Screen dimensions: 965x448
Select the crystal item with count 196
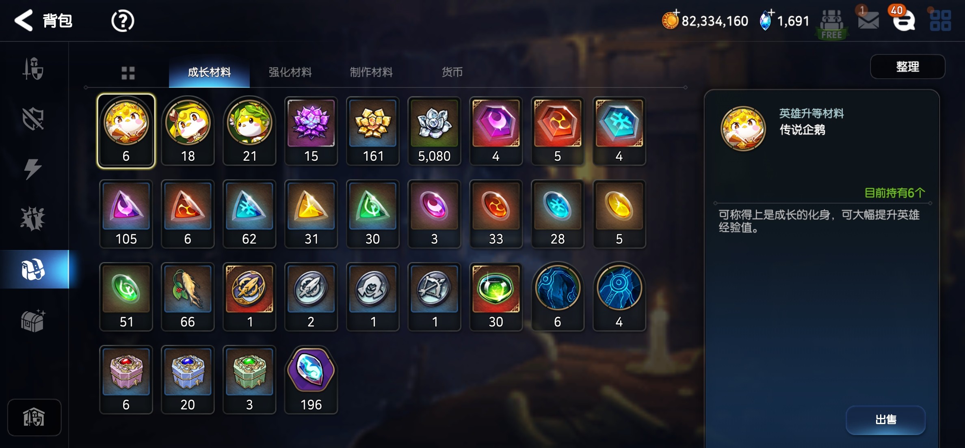coord(311,379)
